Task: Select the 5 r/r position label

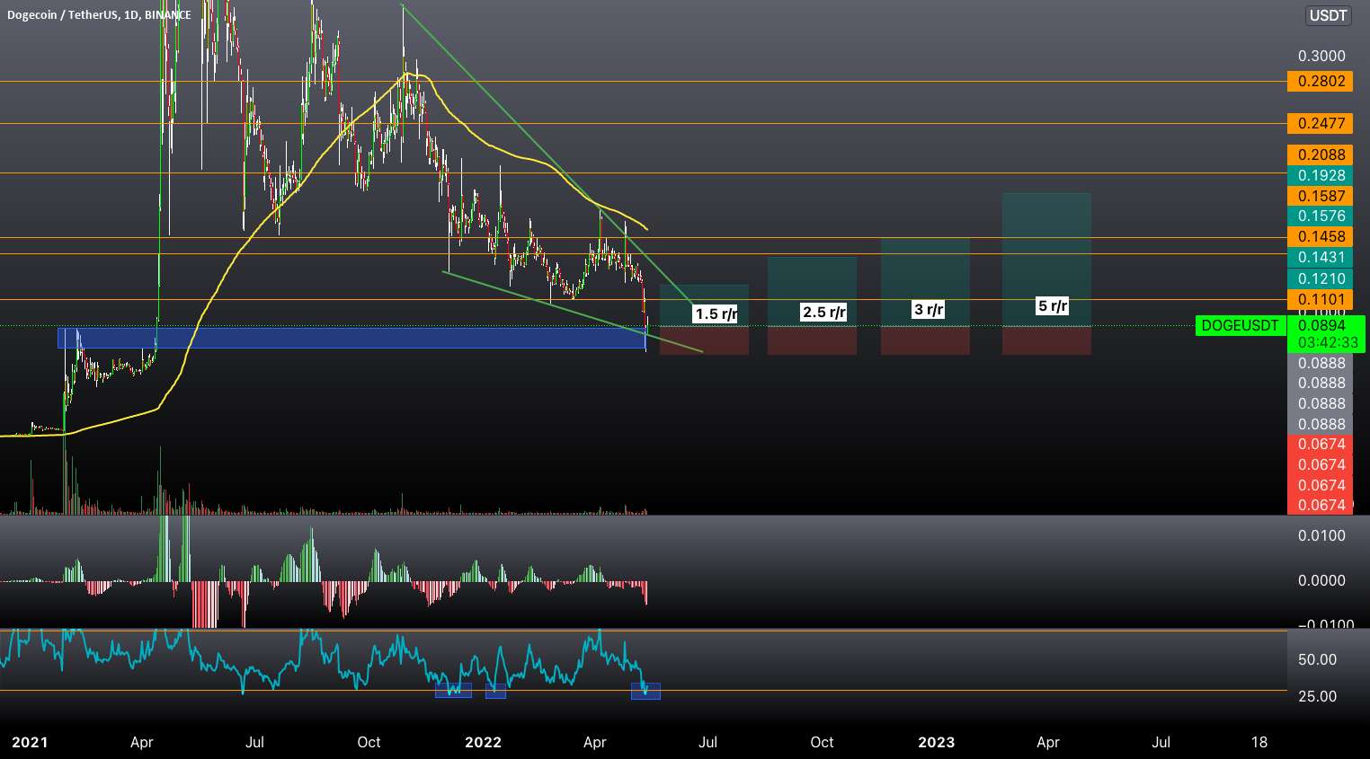Action: coord(1053,306)
